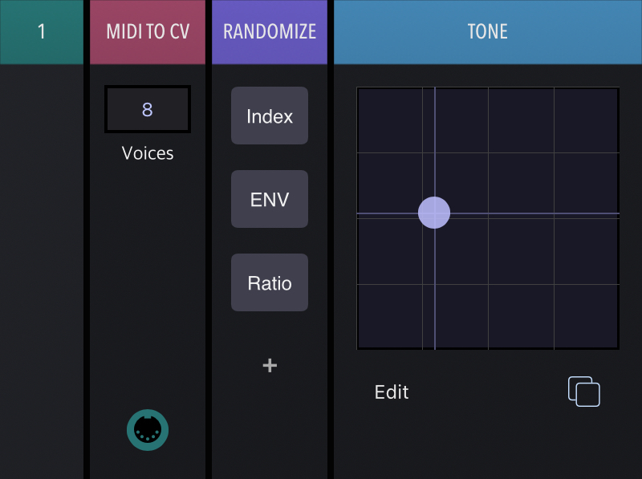Select the RANDOMIZE module header
The height and width of the screenshot is (479, 642).
tap(270, 32)
